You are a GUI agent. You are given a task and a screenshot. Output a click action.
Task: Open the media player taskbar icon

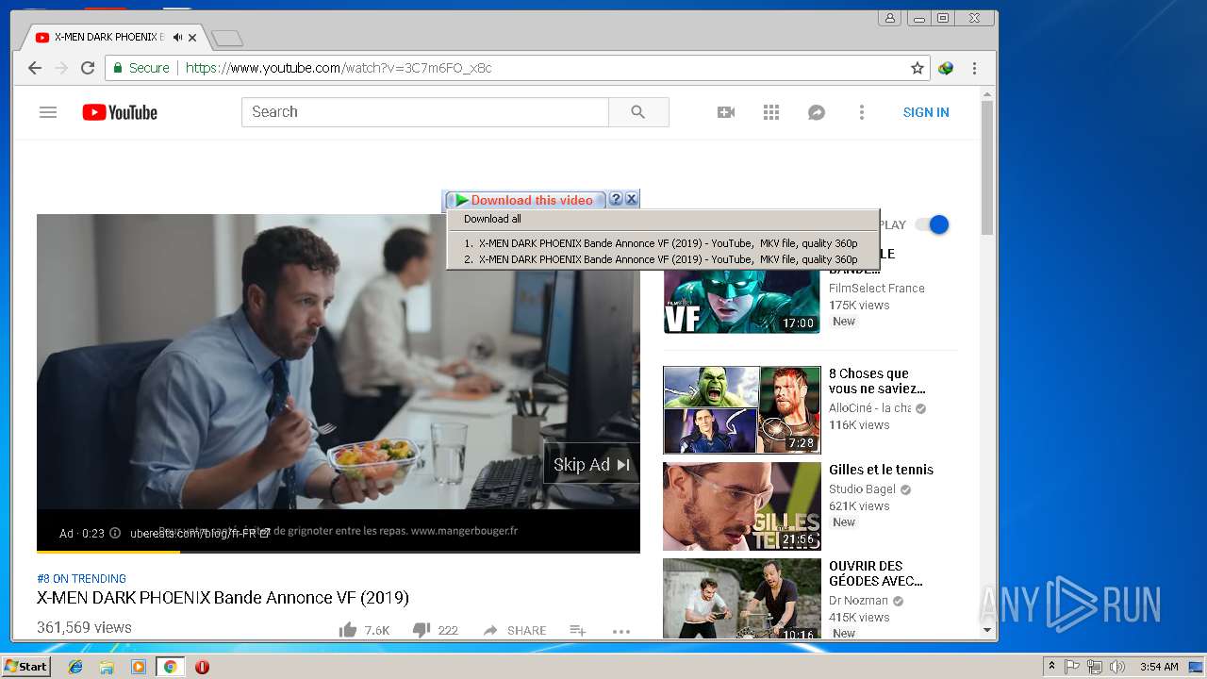[x=139, y=667]
